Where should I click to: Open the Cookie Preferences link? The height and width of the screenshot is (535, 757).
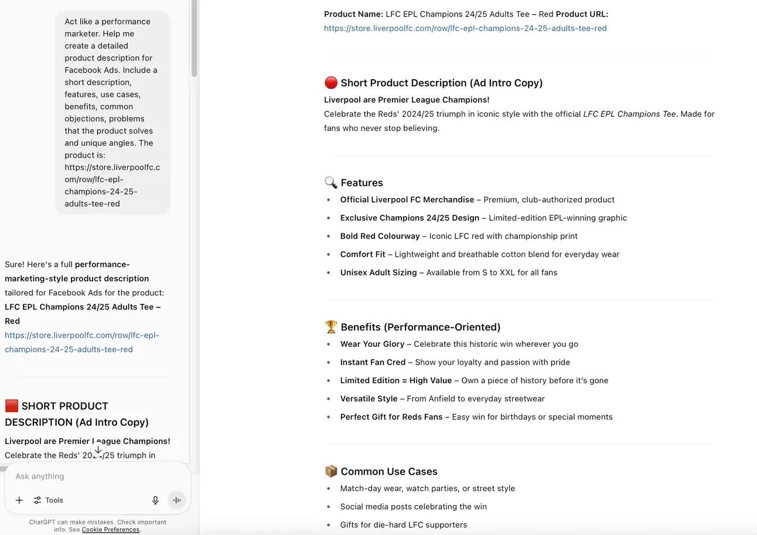(110, 530)
